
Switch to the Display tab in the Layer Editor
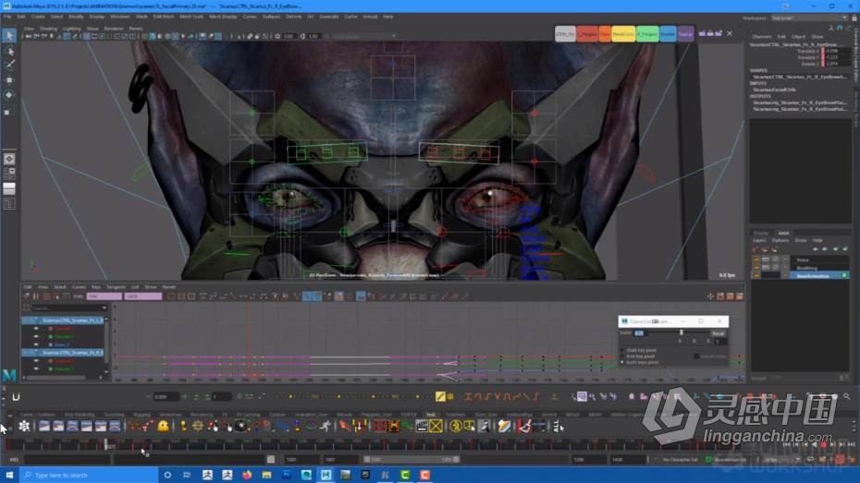tap(761, 234)
